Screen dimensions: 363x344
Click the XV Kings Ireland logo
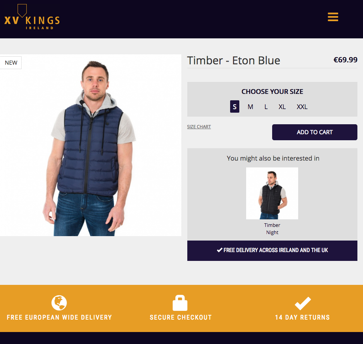pos(32,17)
